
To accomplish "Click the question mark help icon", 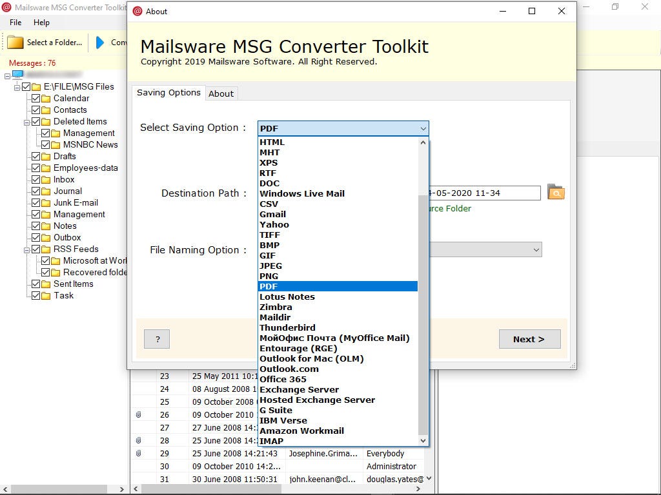I will coord(156,338).
